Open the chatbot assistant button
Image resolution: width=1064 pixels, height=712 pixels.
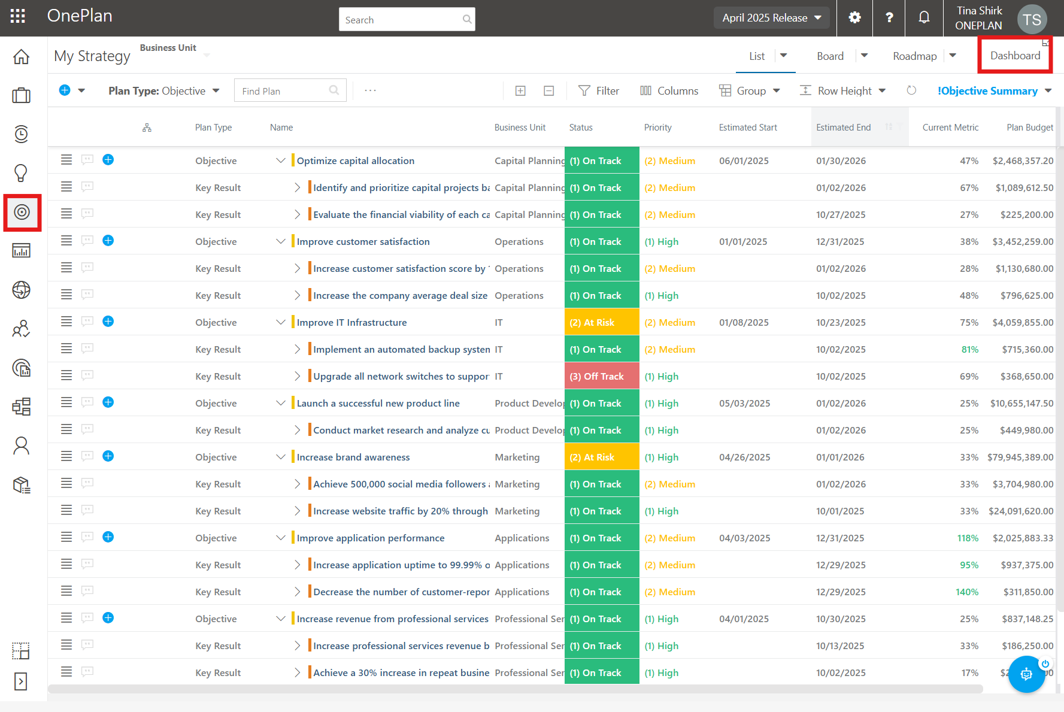[x=1026, y=674]
